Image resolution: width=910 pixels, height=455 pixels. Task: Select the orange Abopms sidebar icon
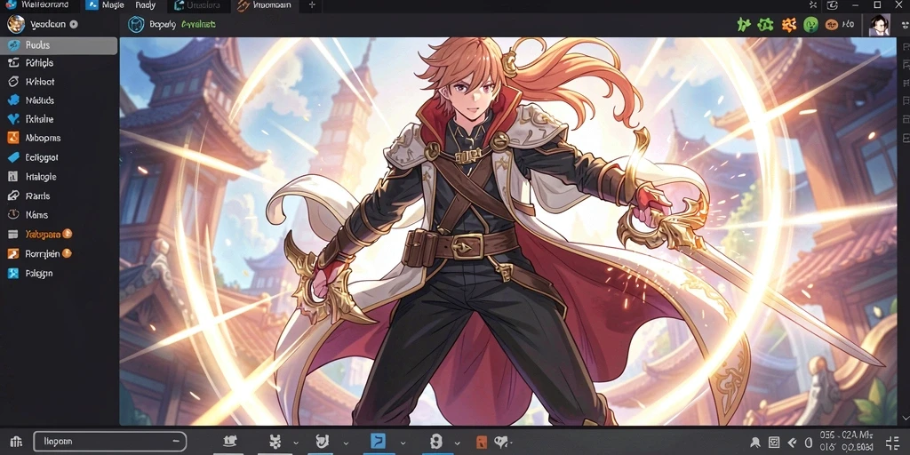pos(13,138)
